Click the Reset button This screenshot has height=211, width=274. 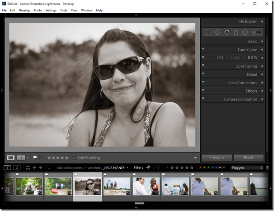pyautogui.click(x=248, y=158)
